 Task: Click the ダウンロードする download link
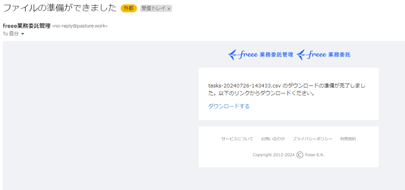(229, 106)
